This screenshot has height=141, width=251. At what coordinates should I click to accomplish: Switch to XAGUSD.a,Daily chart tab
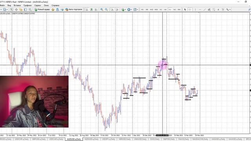coord(218,139)
